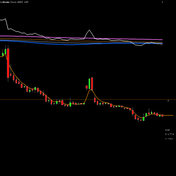176x176 pixels.
Task: Click the "V: 1.77 N" volume text
Action: [x=169, y=134]
